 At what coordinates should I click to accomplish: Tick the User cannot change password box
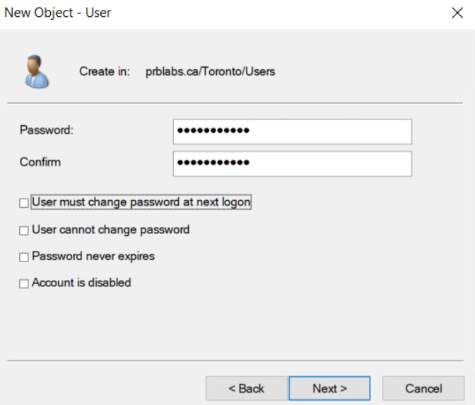click(x=25, y=230)
